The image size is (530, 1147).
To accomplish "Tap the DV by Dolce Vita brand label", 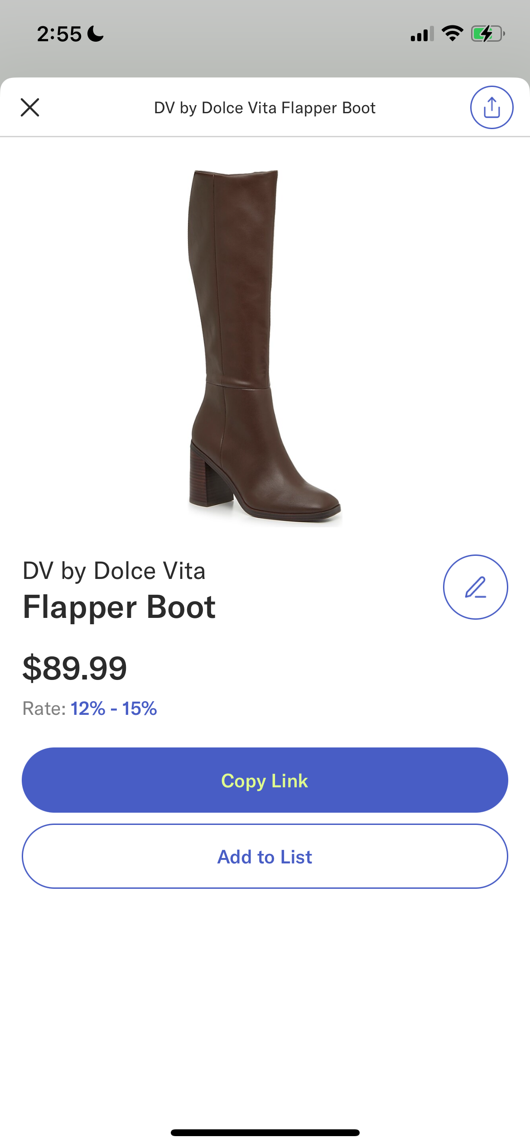I will (114, 571).
